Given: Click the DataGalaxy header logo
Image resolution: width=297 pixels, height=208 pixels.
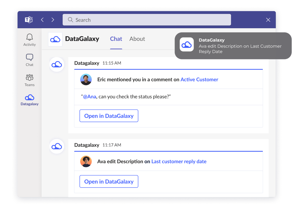Looking at the screenshot, I should tap(55, 39).
